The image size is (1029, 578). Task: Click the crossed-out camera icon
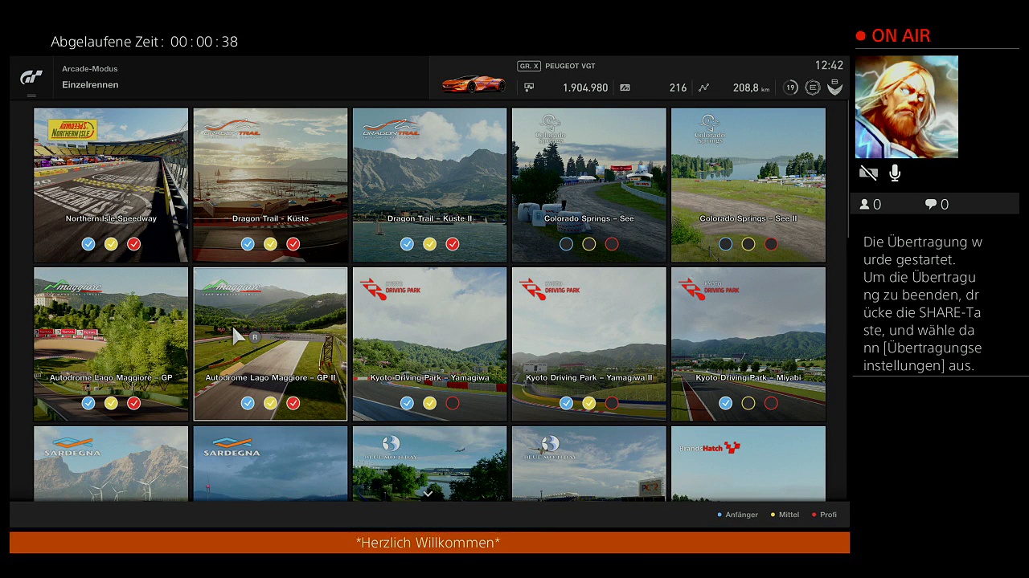coord(867,173)
